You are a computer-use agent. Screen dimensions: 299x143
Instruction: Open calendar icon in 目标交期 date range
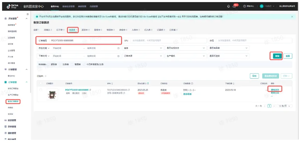click(118, 48)
